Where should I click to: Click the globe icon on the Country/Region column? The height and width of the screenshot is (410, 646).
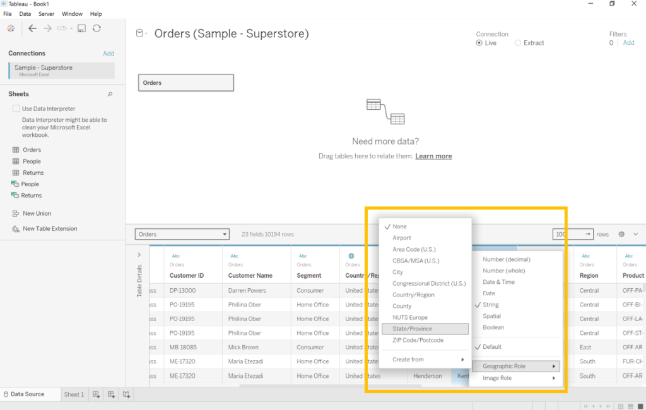pos(351,256)
